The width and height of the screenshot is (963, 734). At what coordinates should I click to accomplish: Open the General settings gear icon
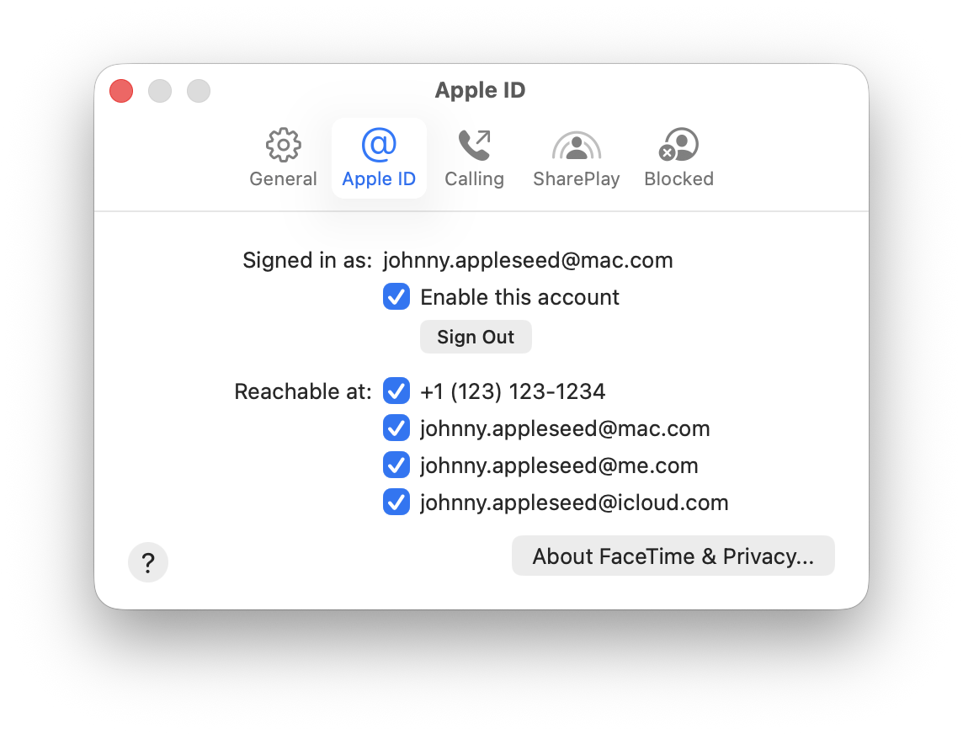(x=283, y=145)
